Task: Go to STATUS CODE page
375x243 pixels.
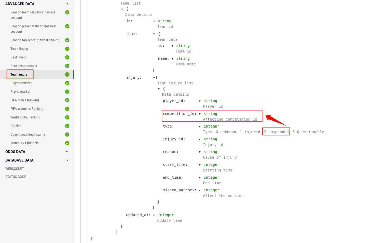Action: 16,177
